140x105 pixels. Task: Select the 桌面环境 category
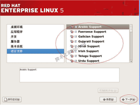click(x=35, y=27)
